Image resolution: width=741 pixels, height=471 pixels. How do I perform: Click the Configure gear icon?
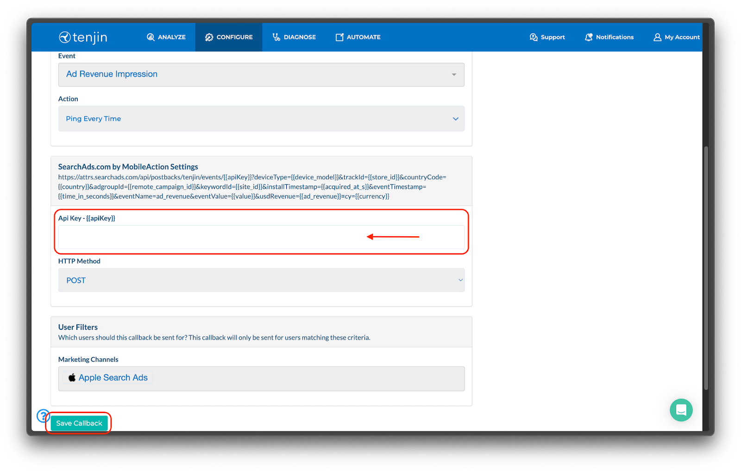[209, 37]
